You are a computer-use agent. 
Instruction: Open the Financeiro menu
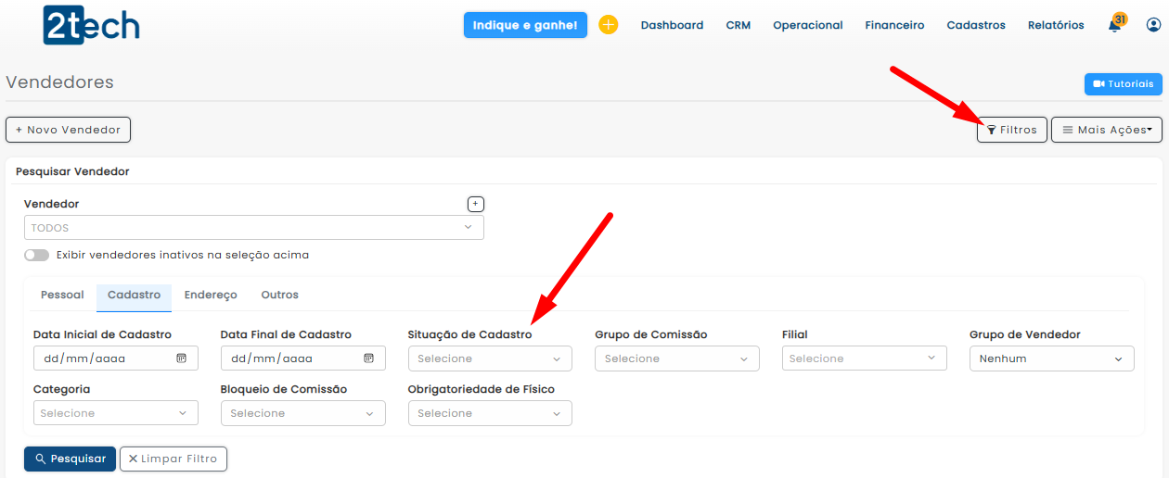tap(894, 25)
